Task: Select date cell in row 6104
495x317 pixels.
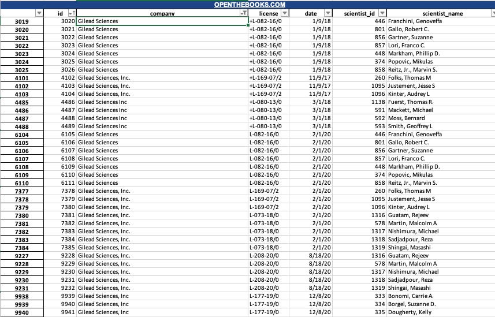Action: click(x=311, y=134)
